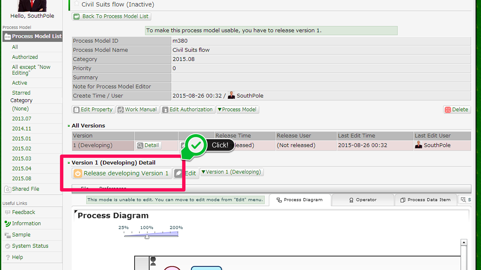Viewport: 481px width, 270px height.
Task: Switch to the Operator tab
Action: pos(363,200)
